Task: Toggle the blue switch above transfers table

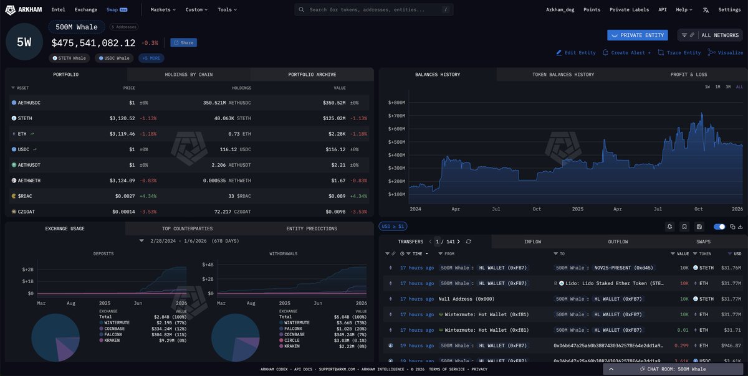Action: tap(719, 227)
